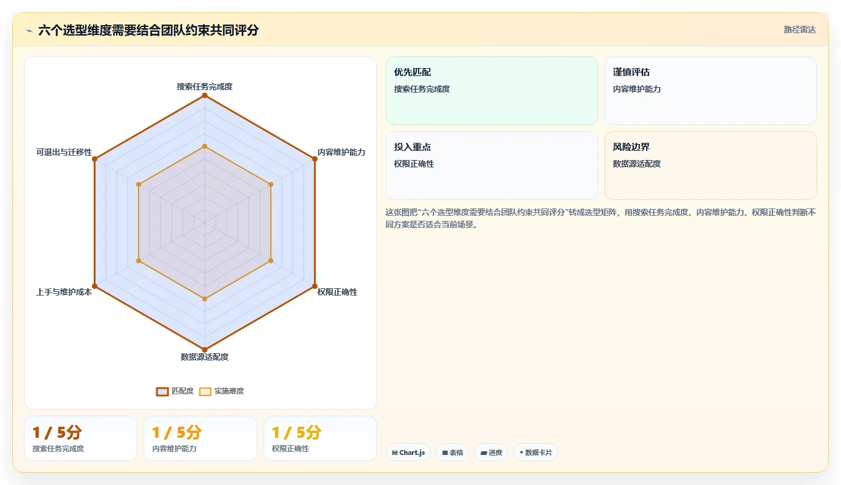The height and width of the screenshot is (485, 841).
Task: Click 内容维护能力 text inside 谨慎评估 card
Action: (x=637, y=89)
